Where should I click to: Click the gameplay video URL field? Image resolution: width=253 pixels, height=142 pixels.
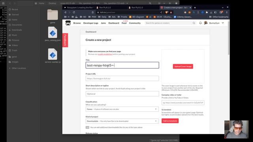click(x=183, y=103)
